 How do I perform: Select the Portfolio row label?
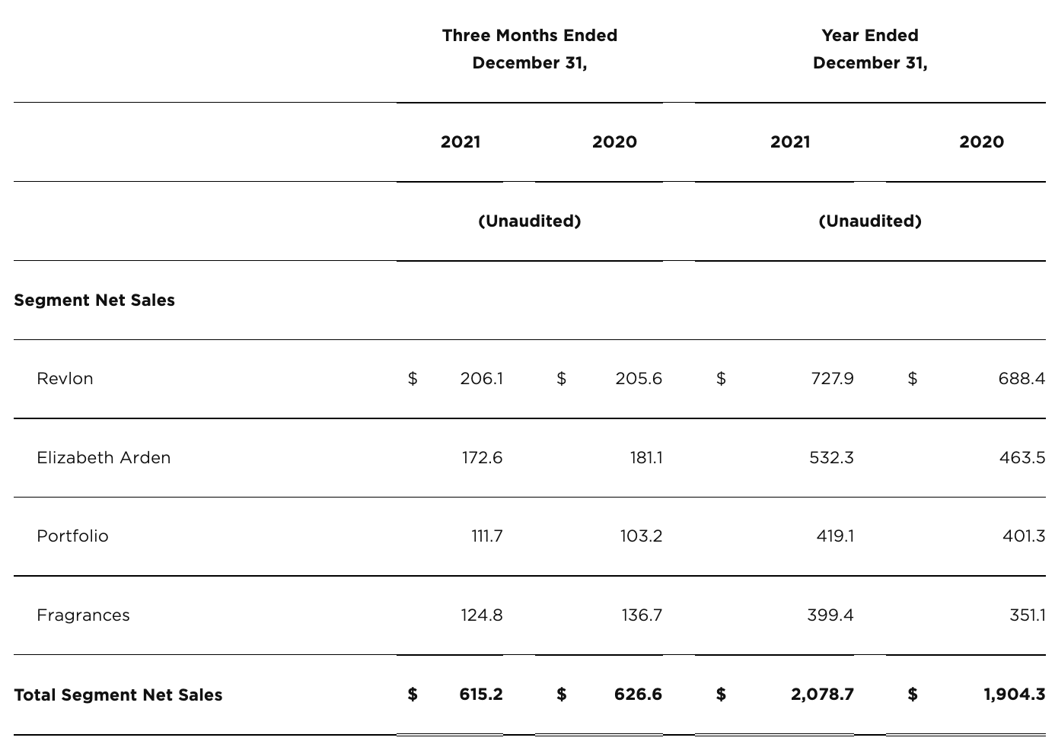(x=72, y=536)
